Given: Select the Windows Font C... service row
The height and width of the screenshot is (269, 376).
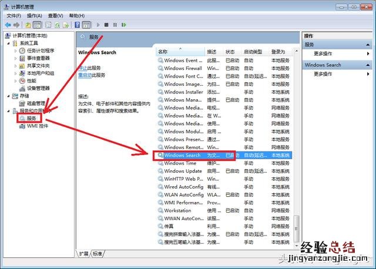Looking at the screenshot, I should (x=224, y=76).
